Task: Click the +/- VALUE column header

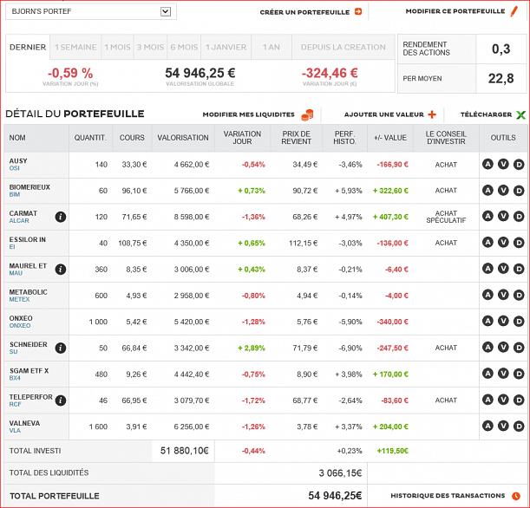Action: coord(390,138)
